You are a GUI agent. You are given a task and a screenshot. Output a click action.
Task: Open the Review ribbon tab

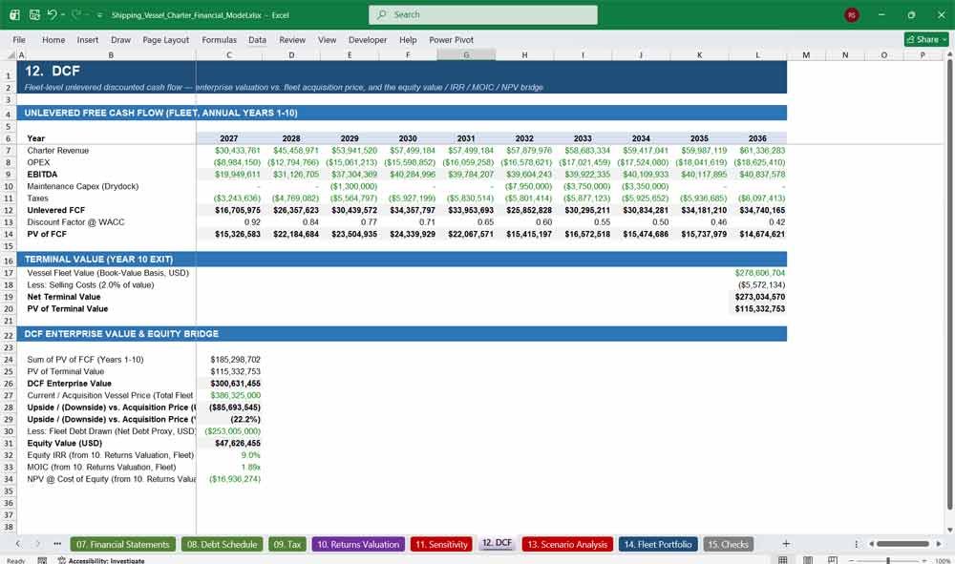pyautogui.click(x=292, y=39)
